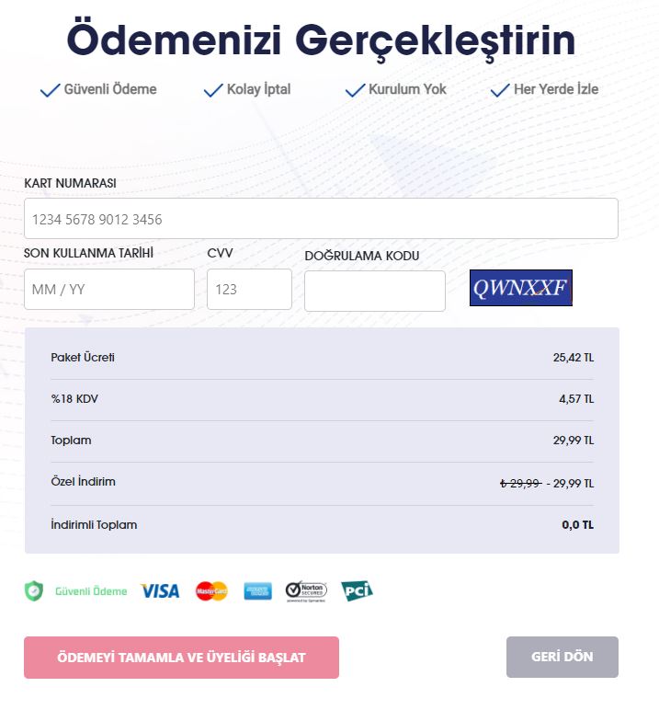The image size is (659, 710).
Task: Click the Visa card logo
Action: [160, 591]
